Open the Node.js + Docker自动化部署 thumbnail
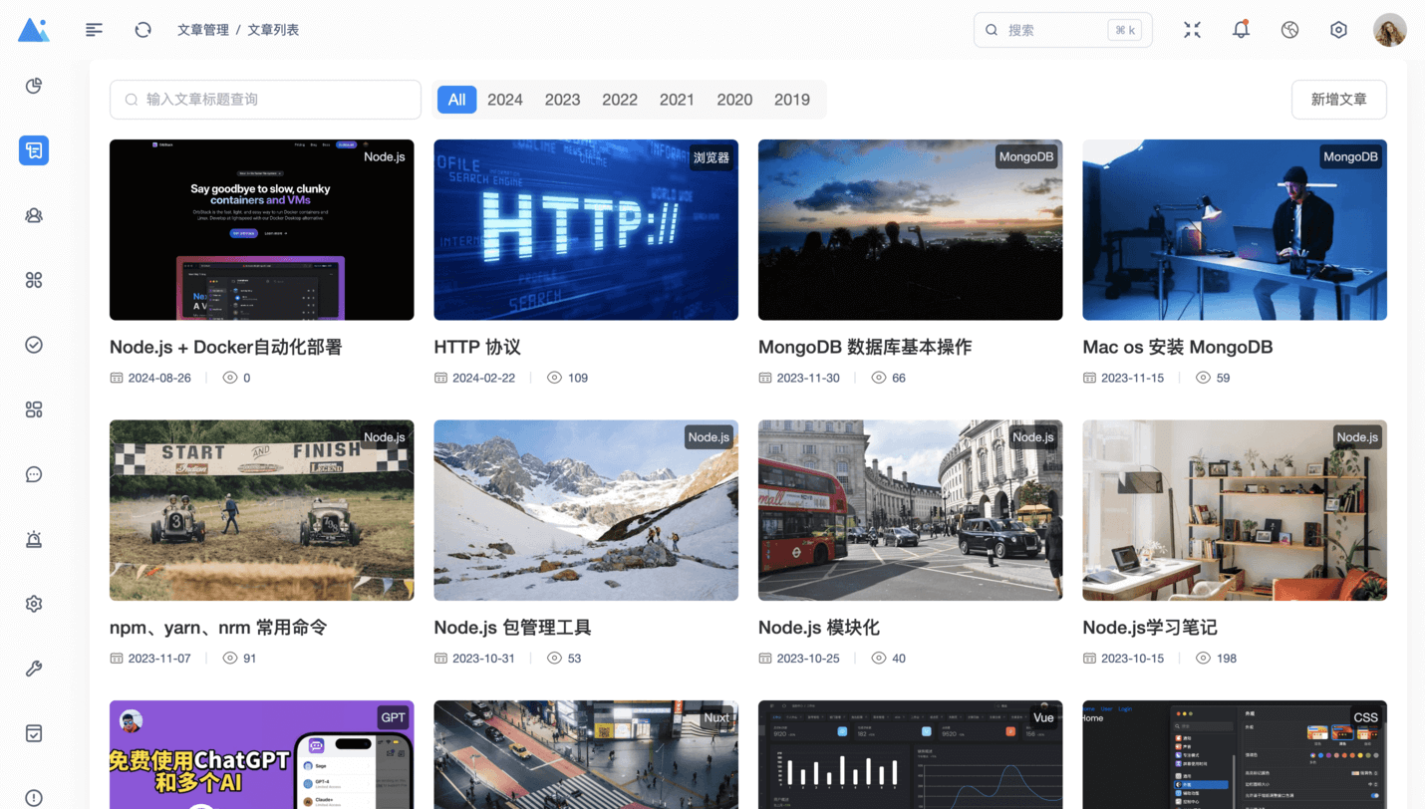The width and height of the screenshot is (1425, 809). point(261,229)
